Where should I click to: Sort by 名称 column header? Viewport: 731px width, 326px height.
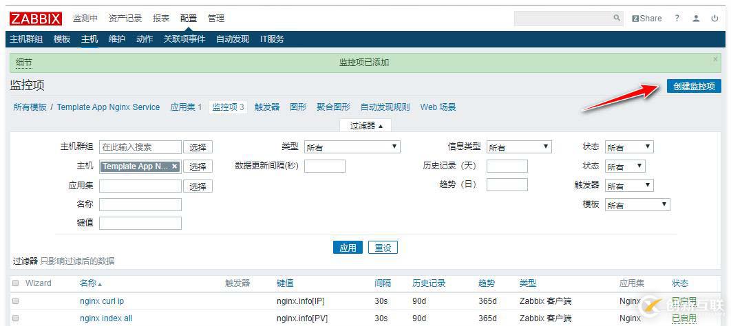tap(90, 283)
